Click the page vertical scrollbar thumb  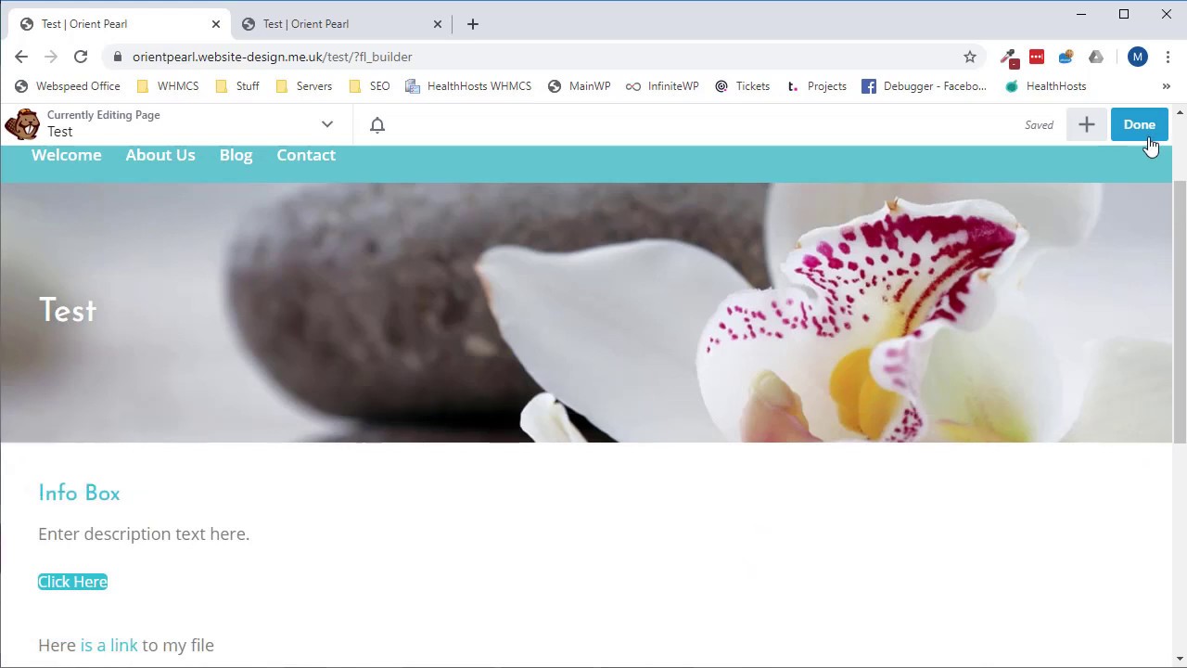tap(1180, 311)
